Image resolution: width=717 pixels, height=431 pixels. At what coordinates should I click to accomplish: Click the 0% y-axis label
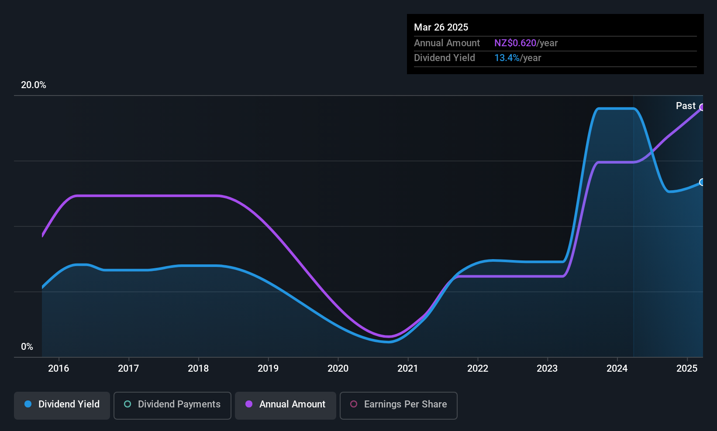pyautogui.click(x=27, y=347)
